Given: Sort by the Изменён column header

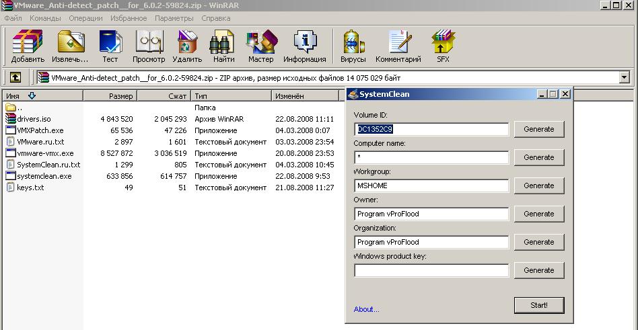Looking at the screenshot, I should (305, 96).
